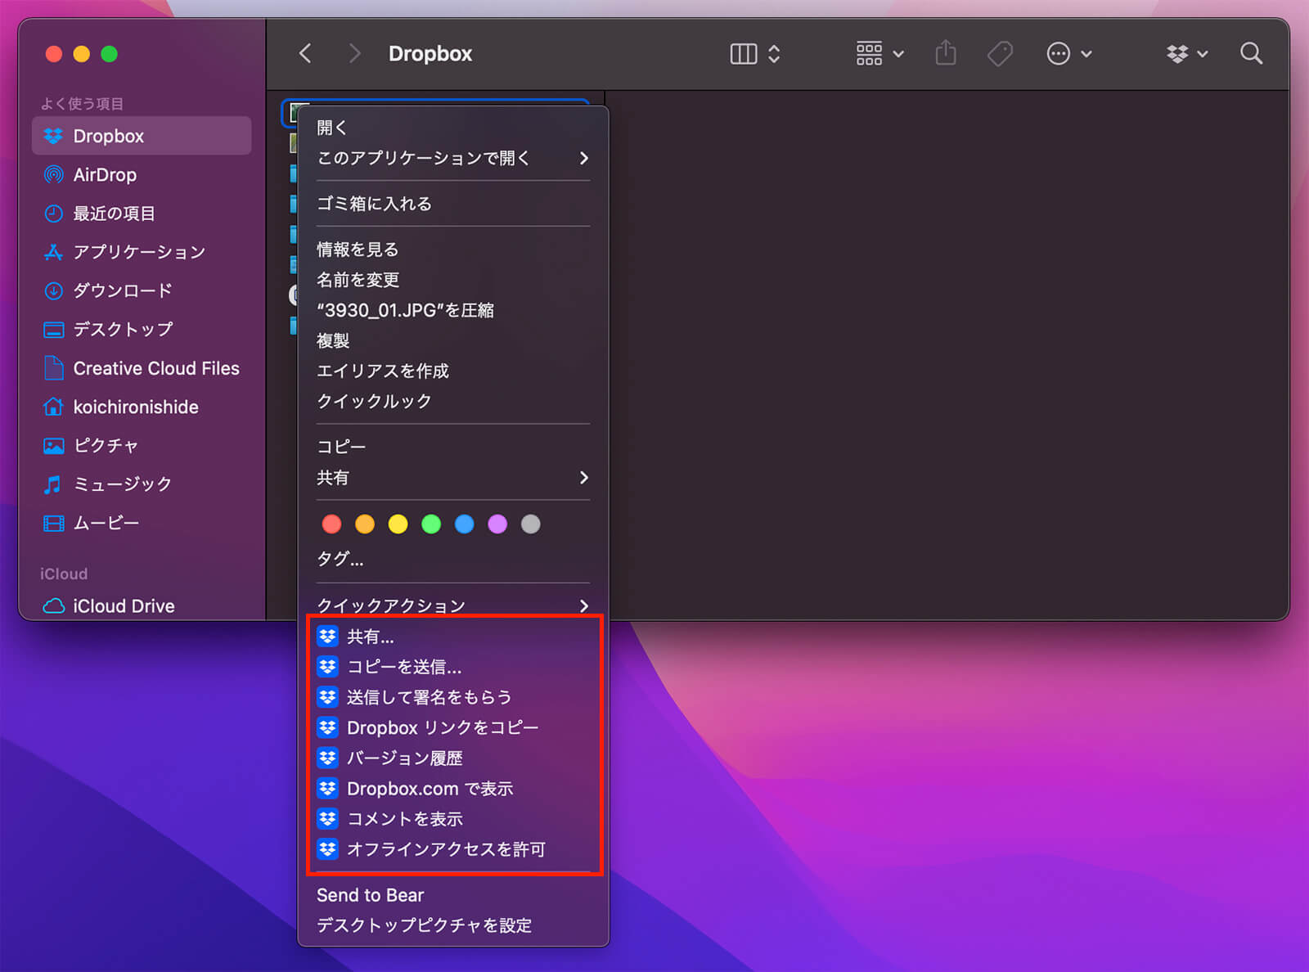
Task: Choose Dropbox リンクをコピー item
Action: 453,727
